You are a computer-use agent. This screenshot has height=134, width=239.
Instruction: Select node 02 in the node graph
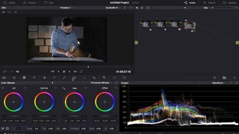[161, 24]
